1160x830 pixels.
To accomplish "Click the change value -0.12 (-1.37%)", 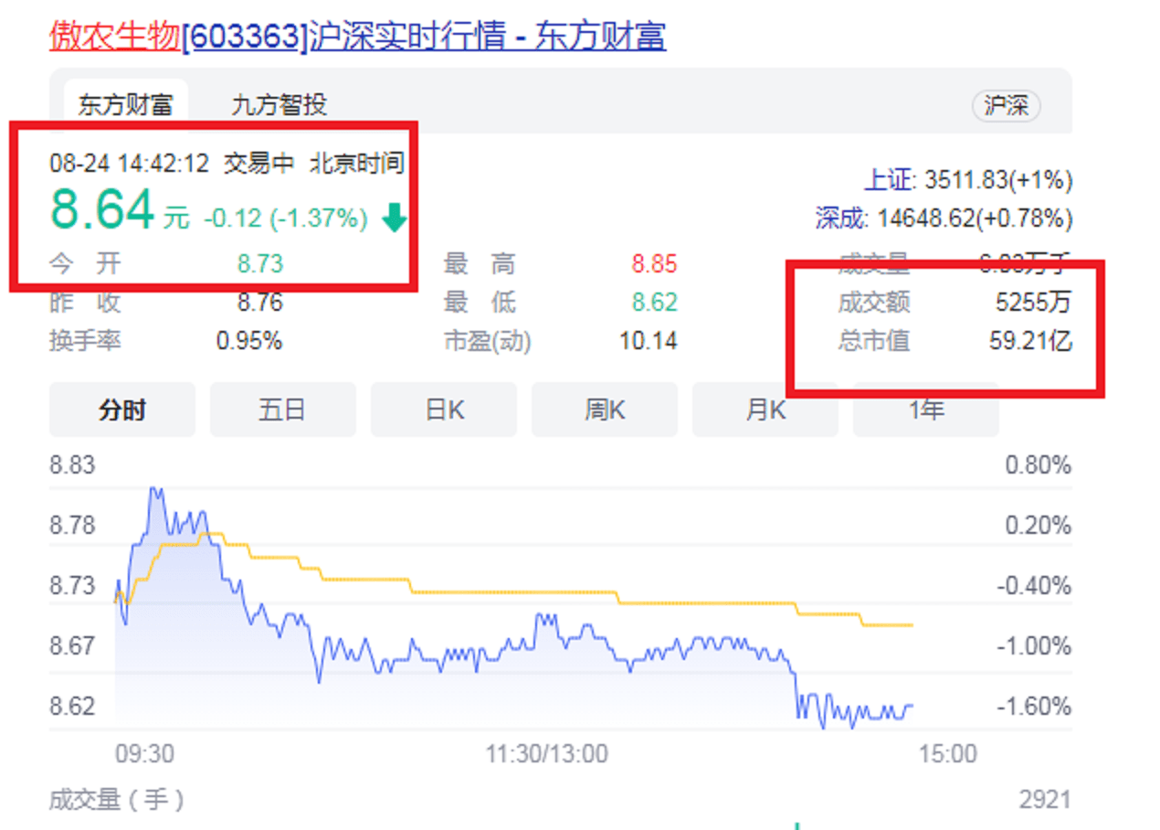I will click(285, 218).
